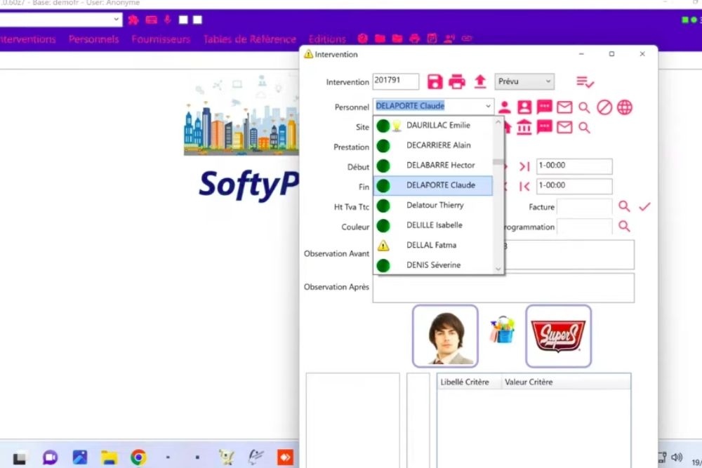Click the chat bubble icon on the Site row
Screen dimensions: 702x468
(545, 127)
